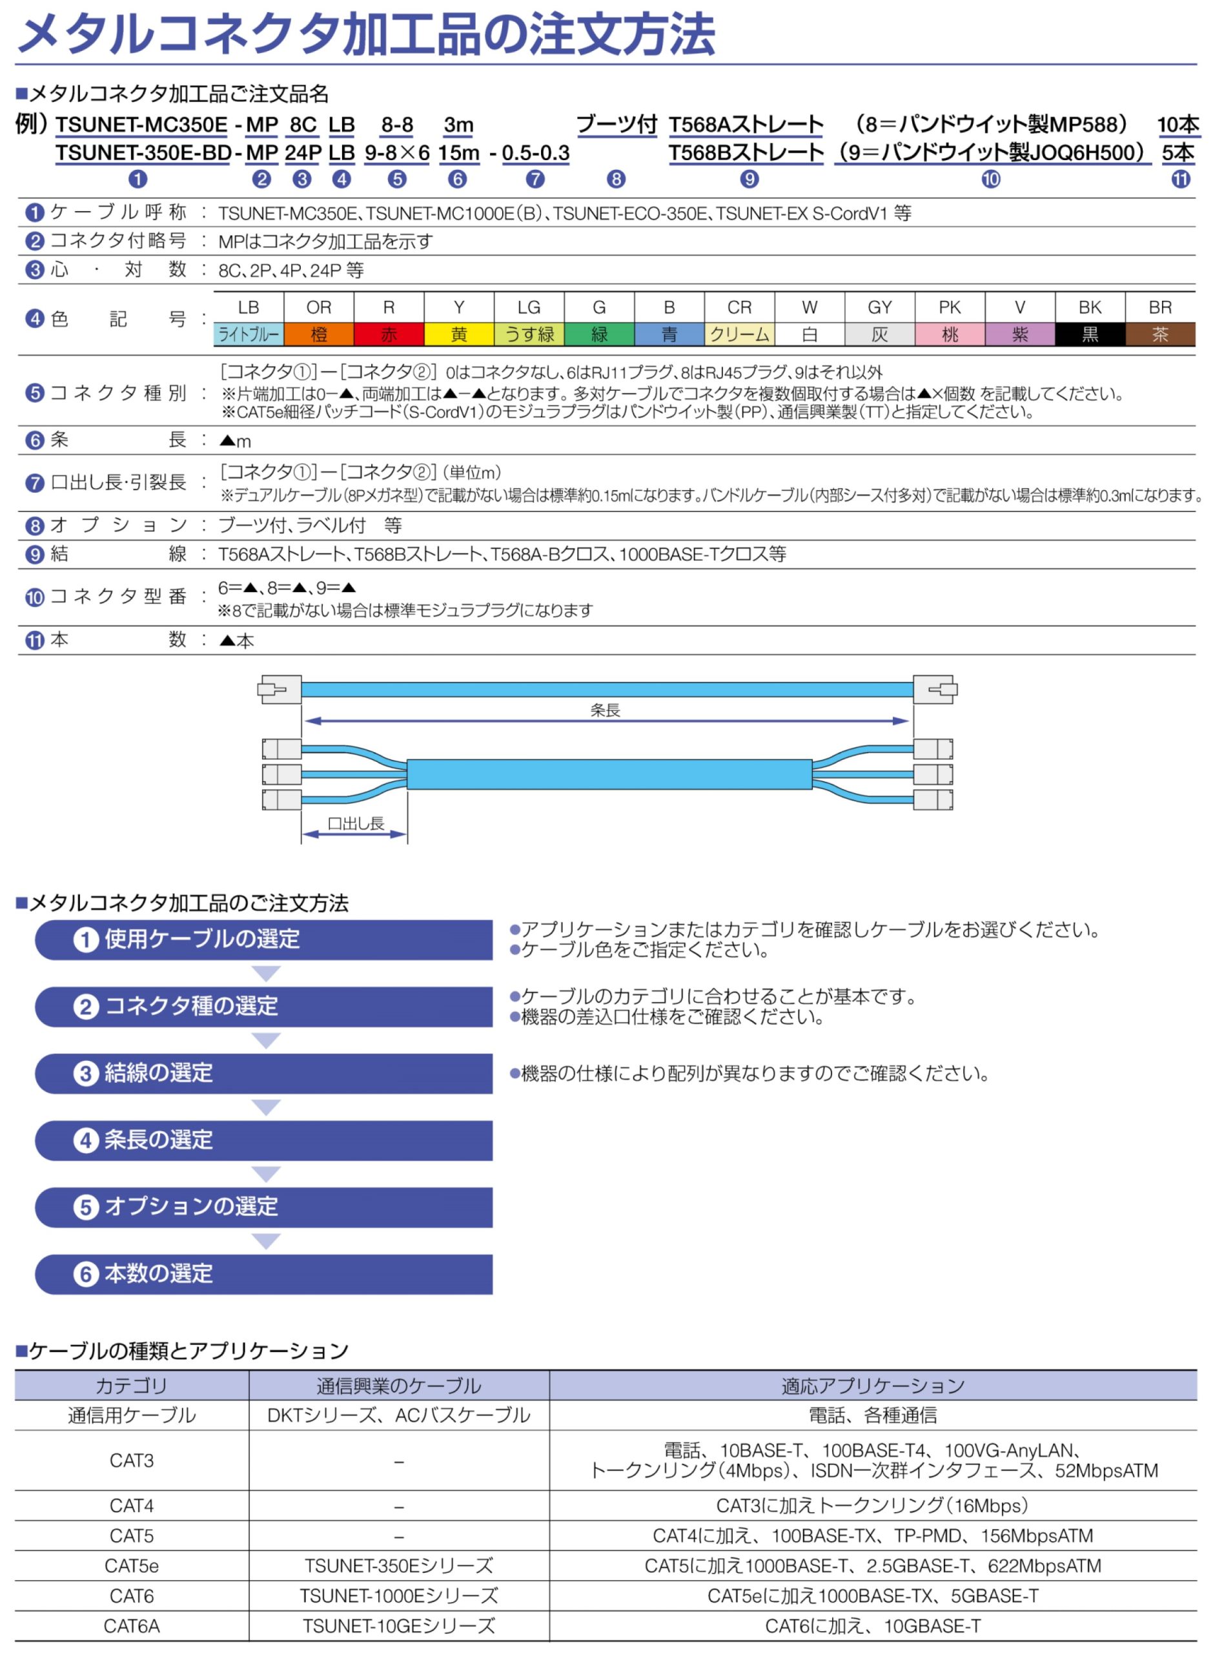Screen dimensions: 1213x1653
Task: Click the left connector on the single cable
Action: 280,690
